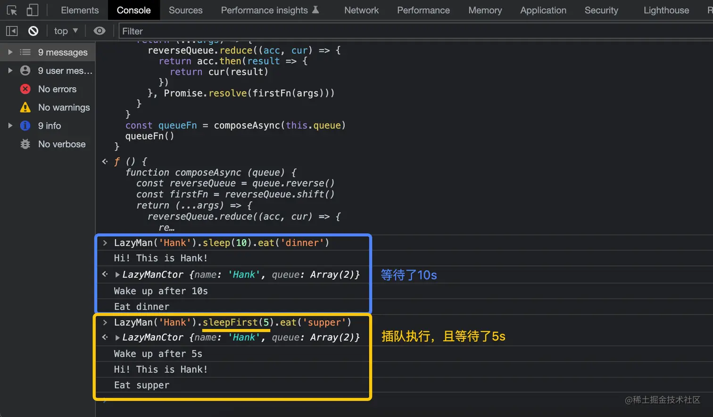Click the experimental flask icon on Performance insights

(x=316, y=9)
